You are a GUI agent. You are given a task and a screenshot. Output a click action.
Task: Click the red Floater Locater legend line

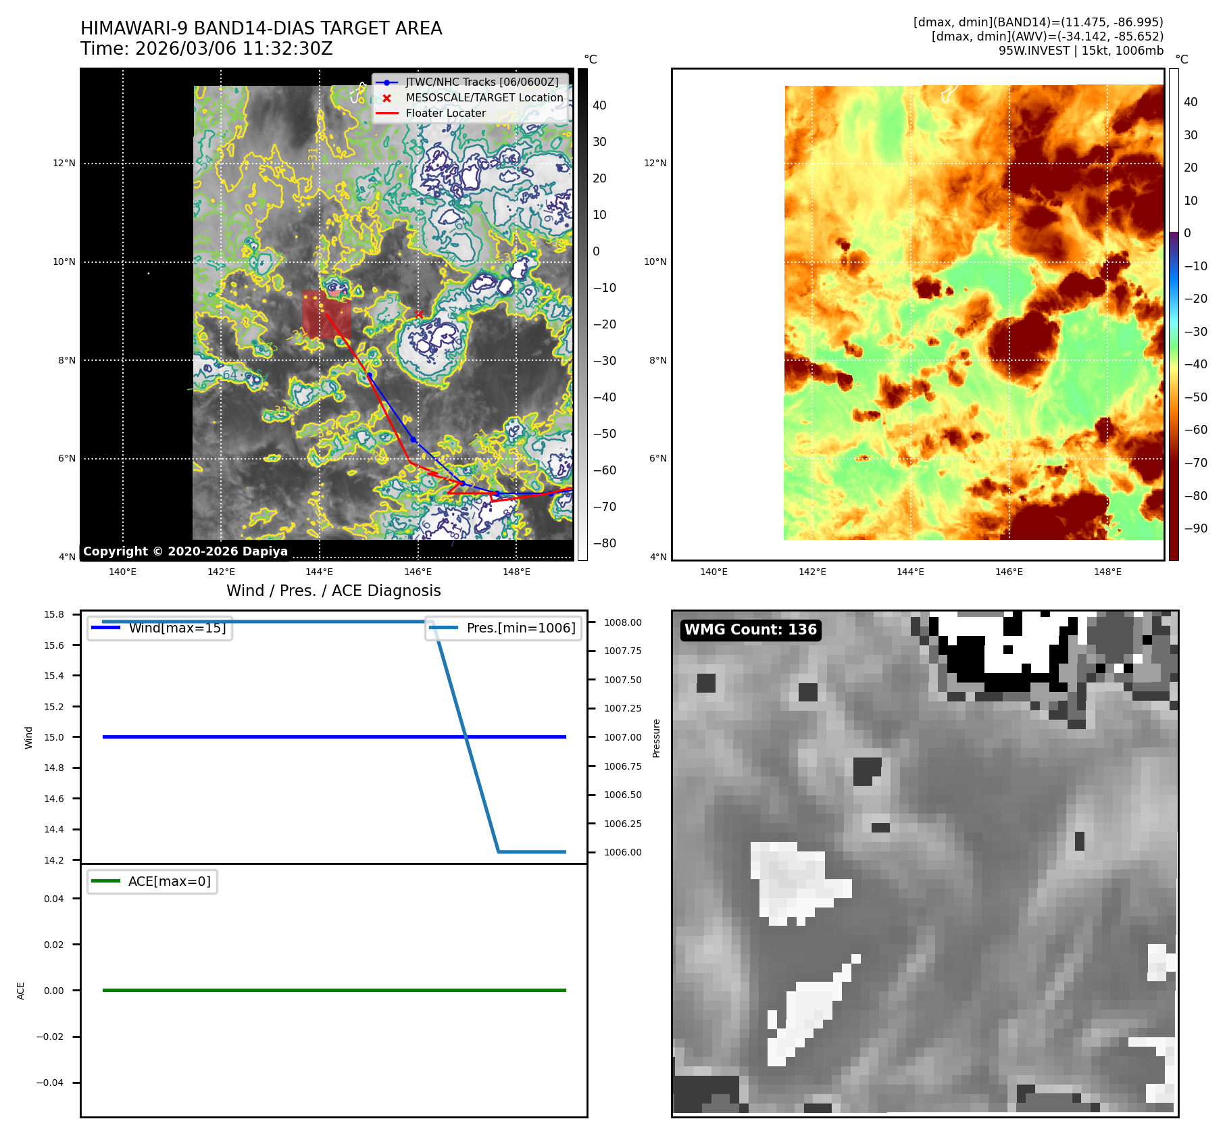(x=386, y=114)
